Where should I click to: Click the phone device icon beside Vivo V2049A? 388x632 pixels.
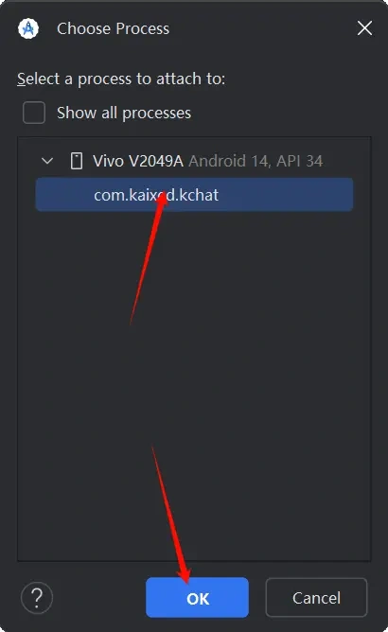(x=77, y=161)
